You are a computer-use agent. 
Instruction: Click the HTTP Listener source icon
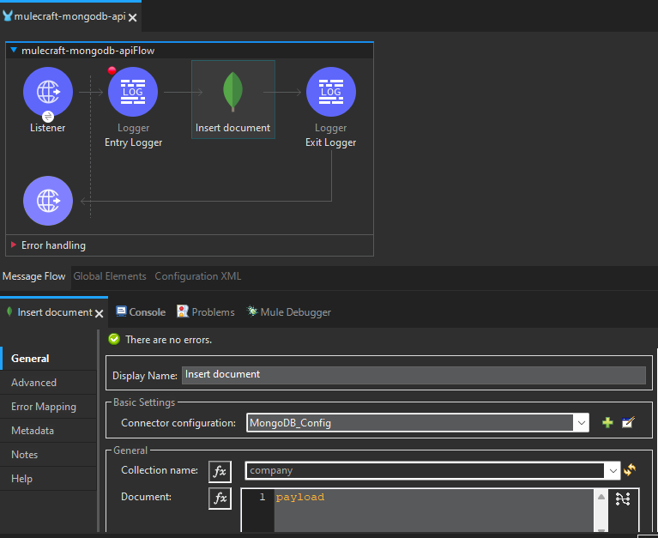point(48,92)
